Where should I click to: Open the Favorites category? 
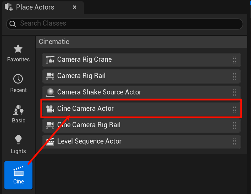18,53
